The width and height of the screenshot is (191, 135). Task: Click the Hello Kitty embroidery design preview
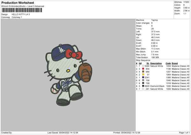(x=68, y=75)
